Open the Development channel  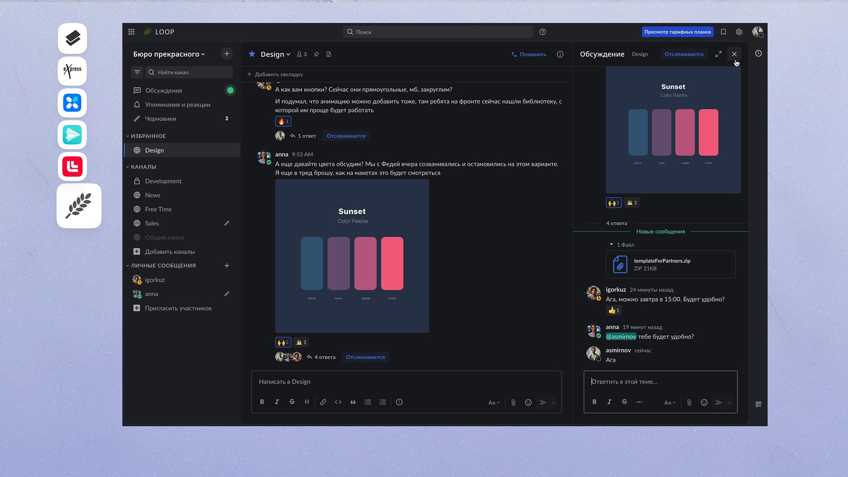click(163, 181)
